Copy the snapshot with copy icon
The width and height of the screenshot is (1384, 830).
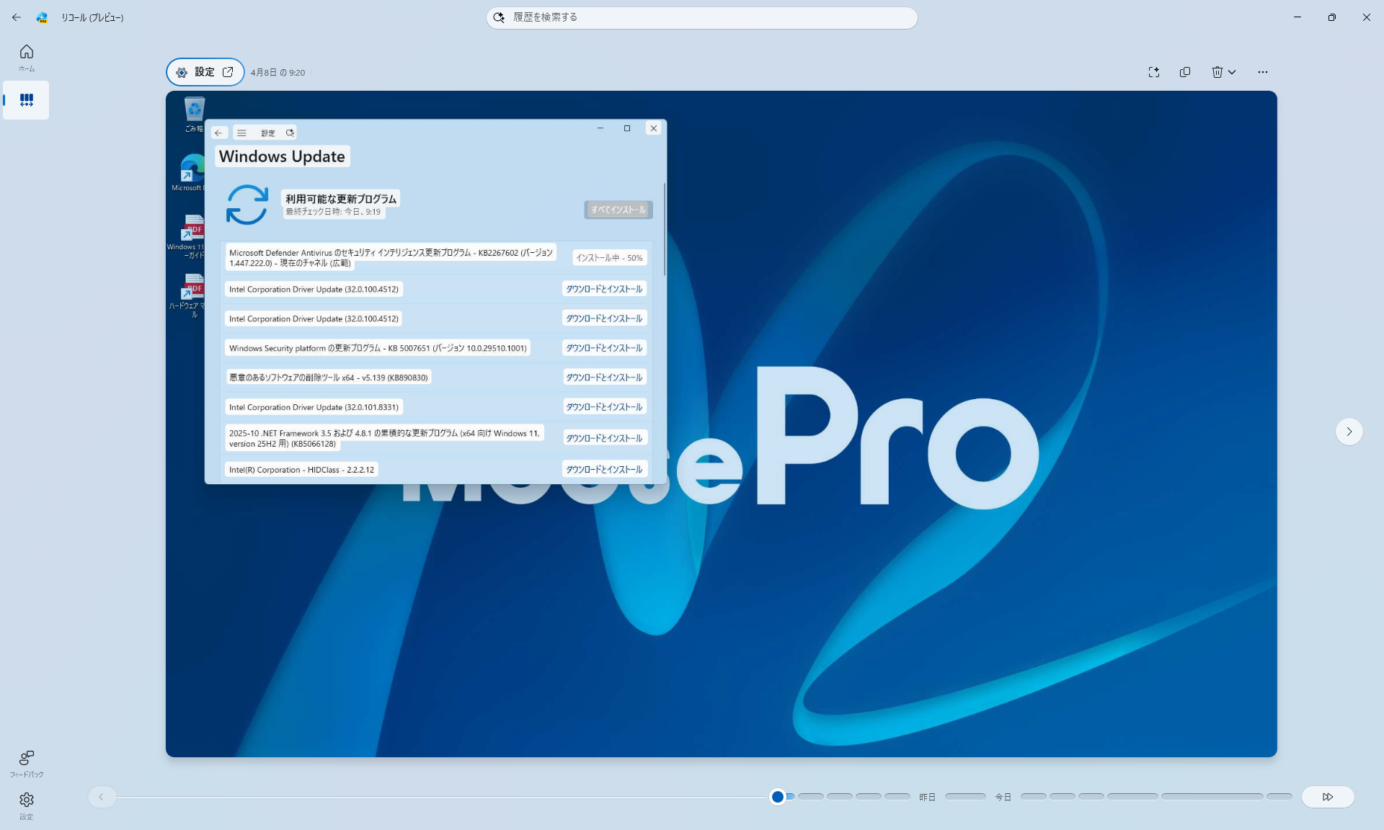[1185, 72]
